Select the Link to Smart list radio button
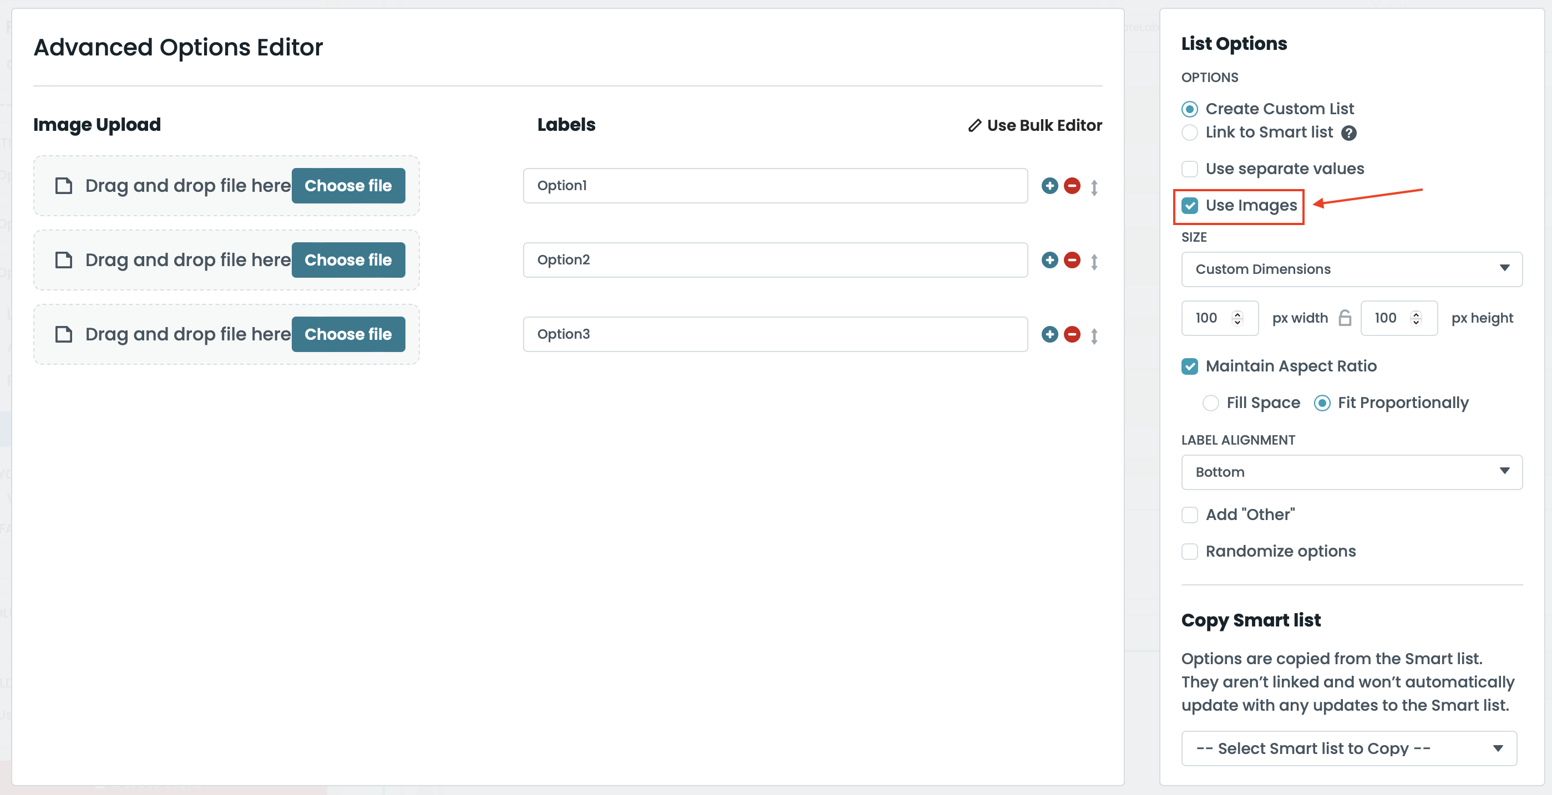 pos(1189,132)
